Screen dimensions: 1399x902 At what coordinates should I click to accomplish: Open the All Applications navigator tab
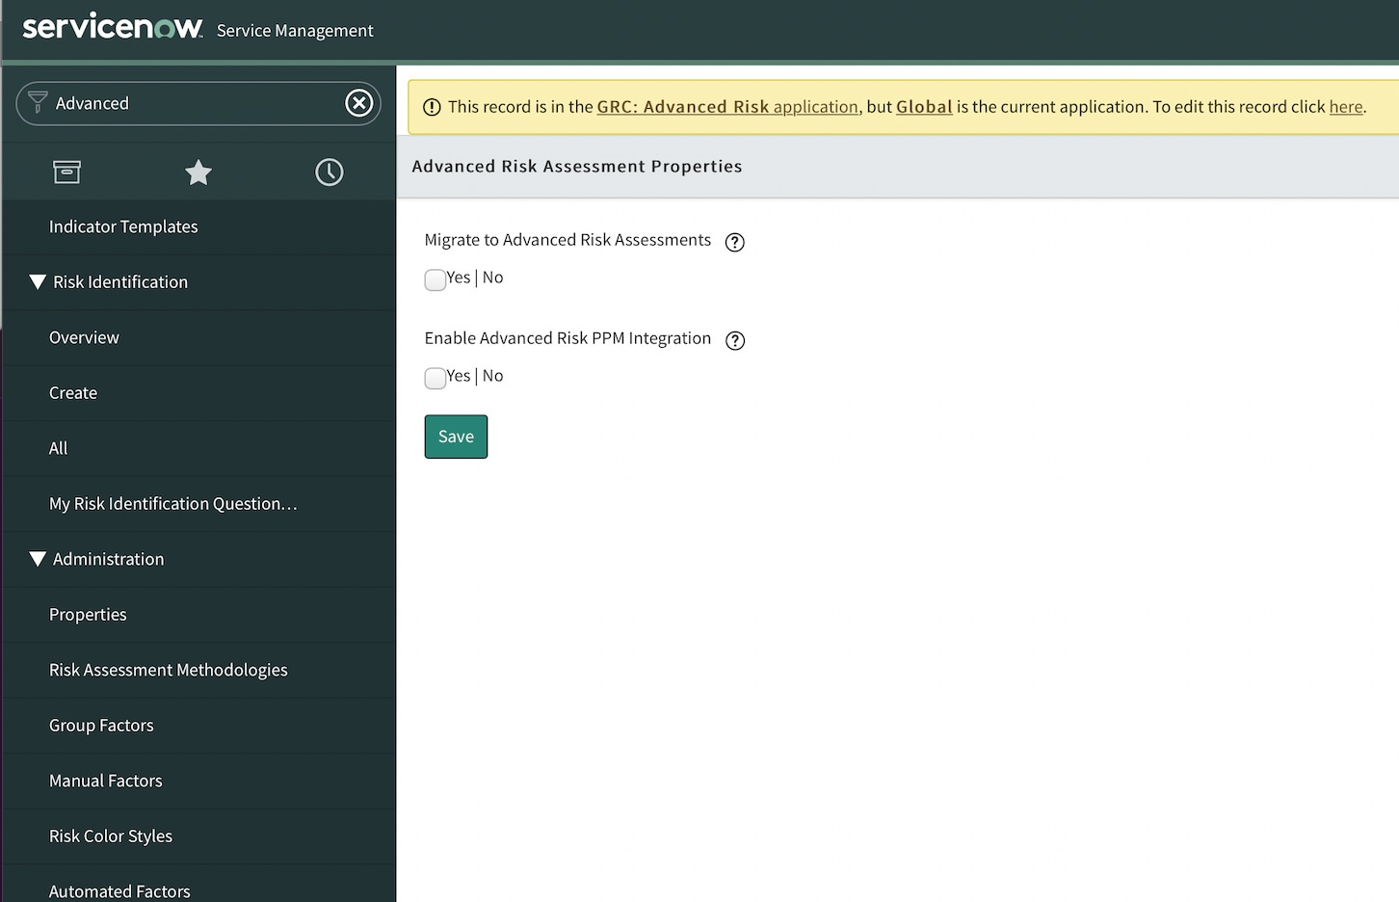66,172
